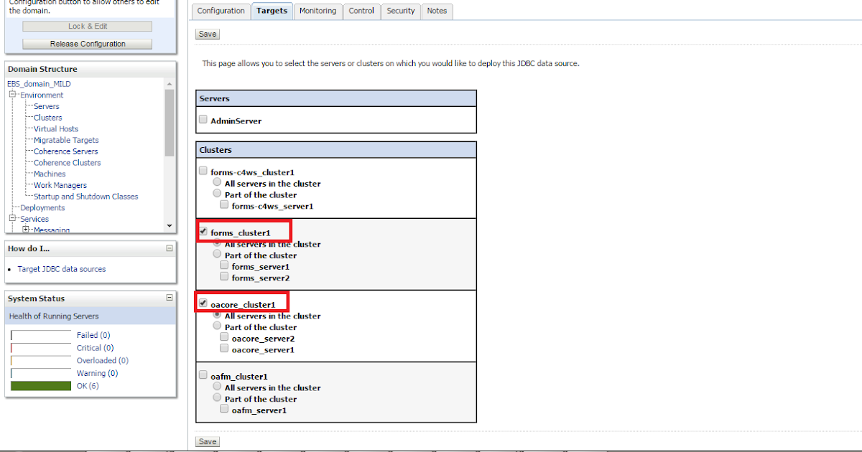
Task: Collapse the System Status panel
Action: 170,298
